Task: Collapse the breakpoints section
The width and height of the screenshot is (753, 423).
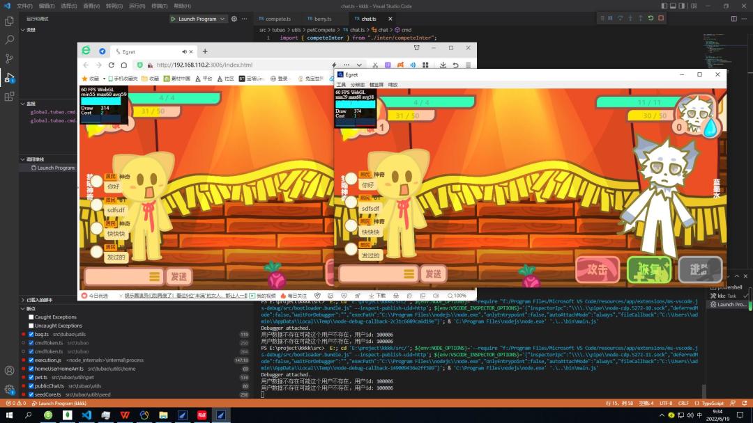Action: [x=28, y=308]
